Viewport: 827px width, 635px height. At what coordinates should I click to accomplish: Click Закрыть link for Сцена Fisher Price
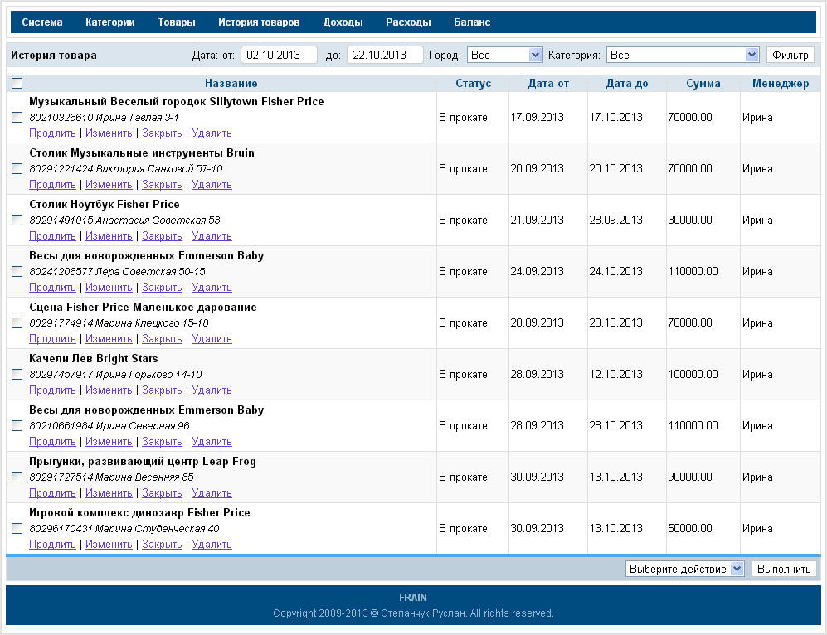162,339
